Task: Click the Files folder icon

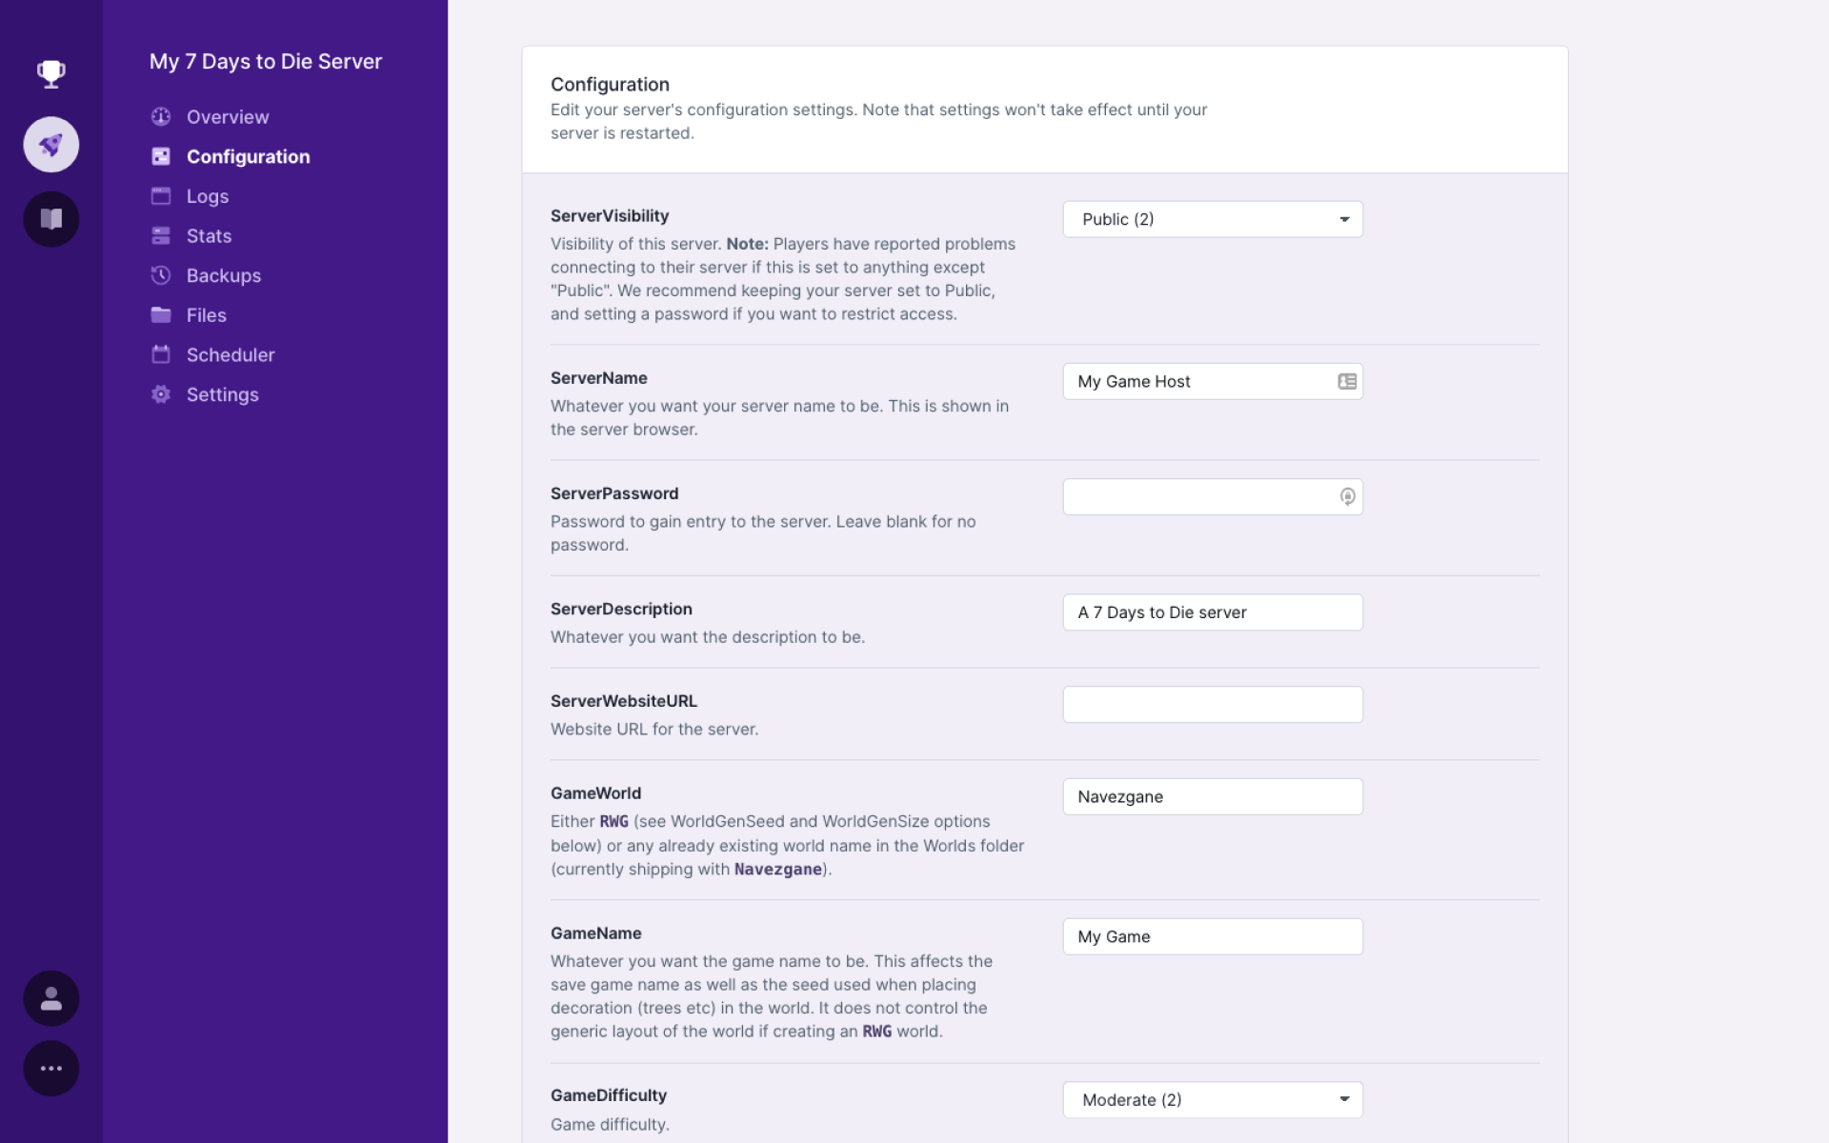Action: click(161, 314)
